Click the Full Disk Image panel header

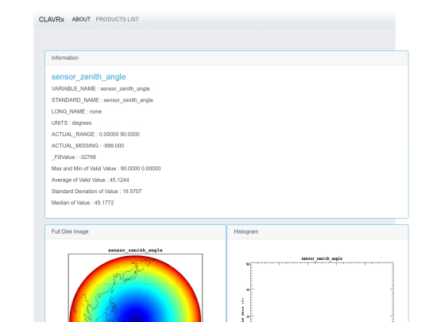pos(135,231)
